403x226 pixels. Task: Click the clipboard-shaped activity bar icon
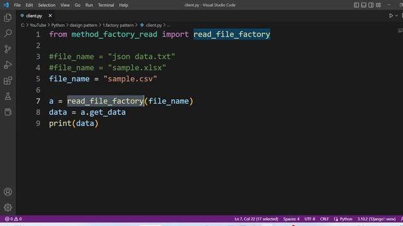(x=8, y=112)
